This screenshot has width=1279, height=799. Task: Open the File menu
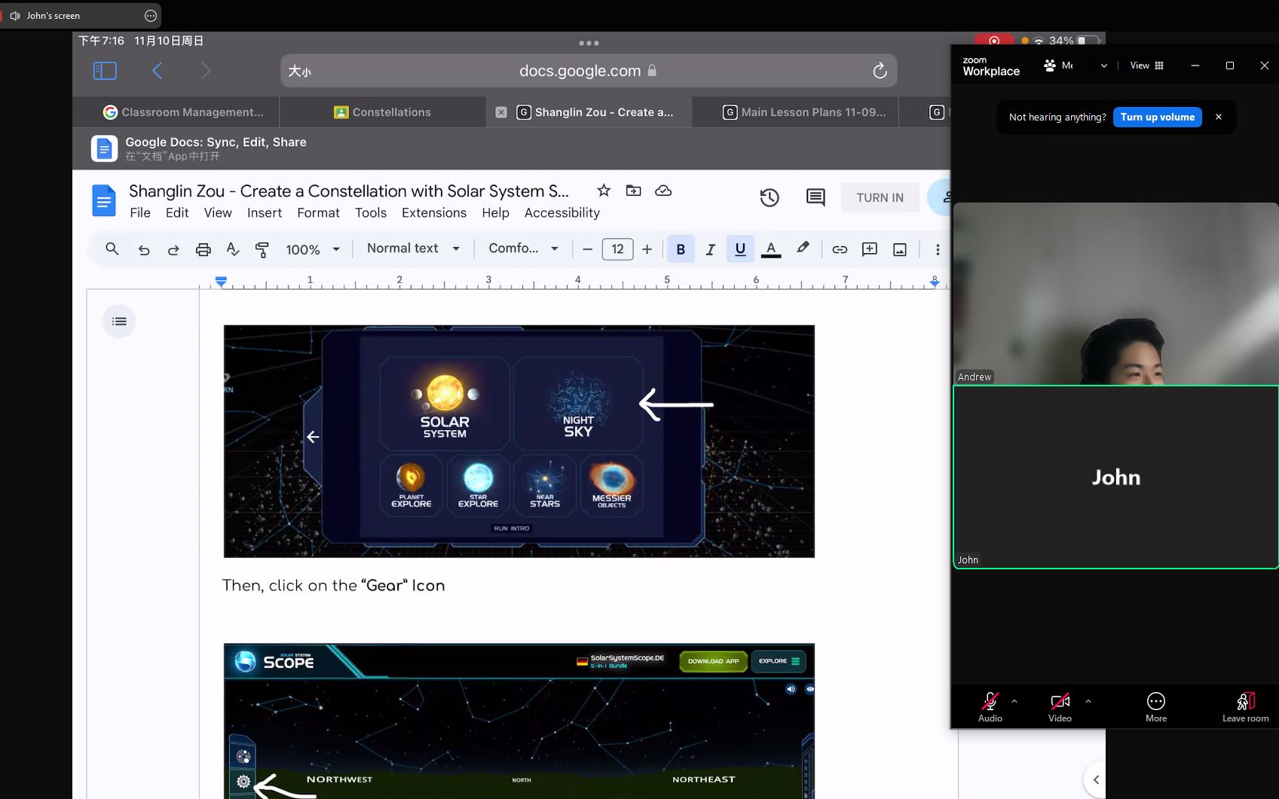tap(140, 213)
